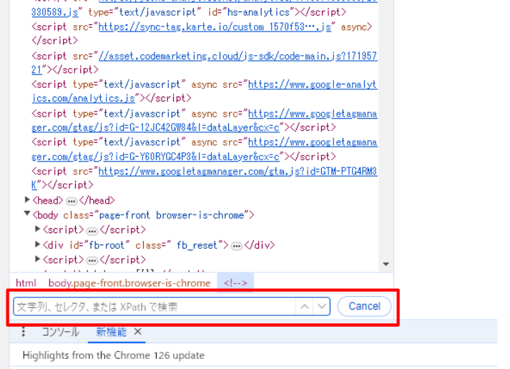
Task: Click the "hs-analytics" id attribute value
Action: pyautogui.click(x=259, y=12)
